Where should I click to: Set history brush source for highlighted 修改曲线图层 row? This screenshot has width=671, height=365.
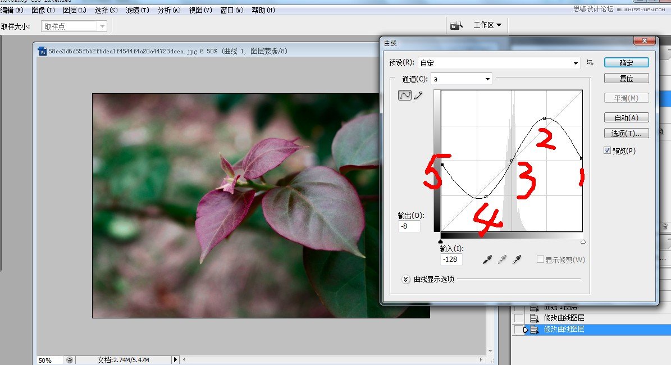click(519, 330)
